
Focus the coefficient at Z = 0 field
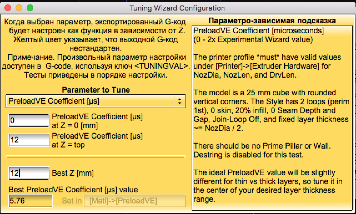[x=29, y=121]
